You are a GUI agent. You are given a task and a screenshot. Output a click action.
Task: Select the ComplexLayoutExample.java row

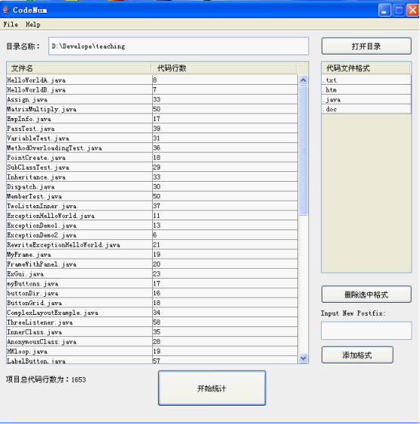pyautogui.click(x=152, y=313)
